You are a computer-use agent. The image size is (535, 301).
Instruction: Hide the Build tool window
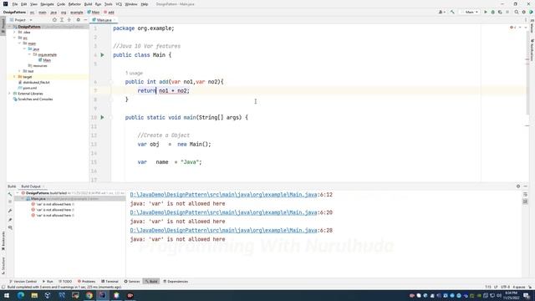pos(526,186)
